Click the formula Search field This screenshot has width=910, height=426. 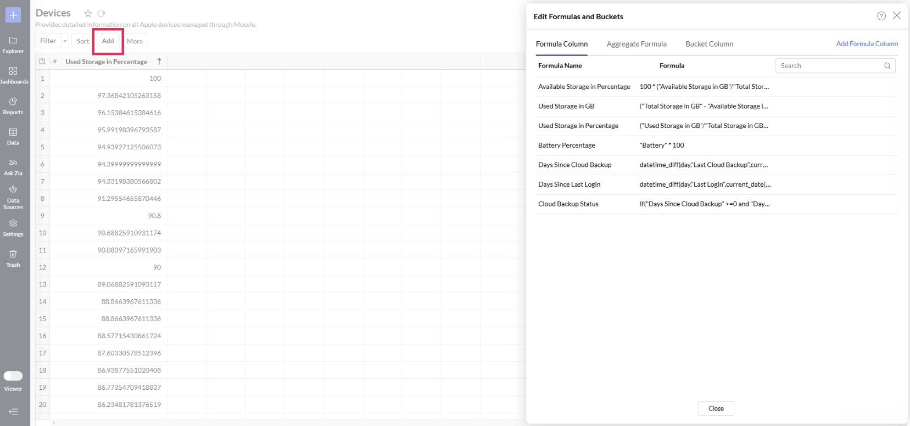coord(829,66)
